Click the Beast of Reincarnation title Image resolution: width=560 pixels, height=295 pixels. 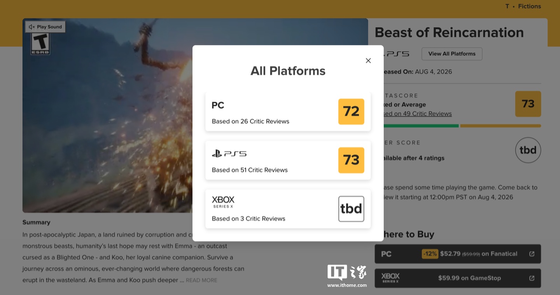pyautogui.click(x=449, y=33)
